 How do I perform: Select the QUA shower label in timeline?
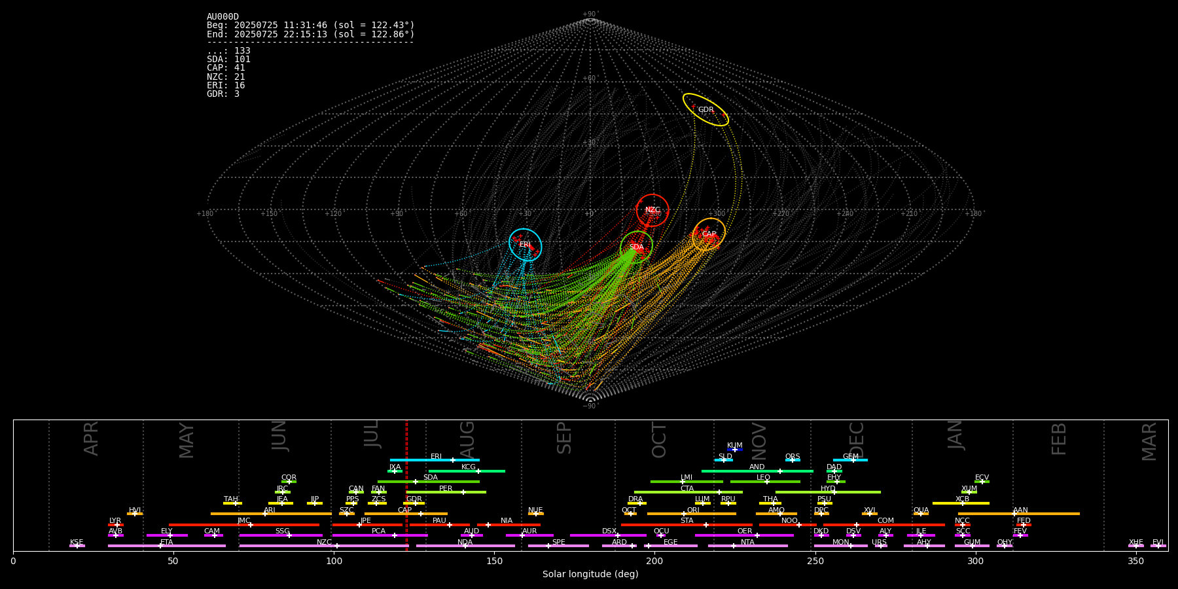[x=921, y=510]
